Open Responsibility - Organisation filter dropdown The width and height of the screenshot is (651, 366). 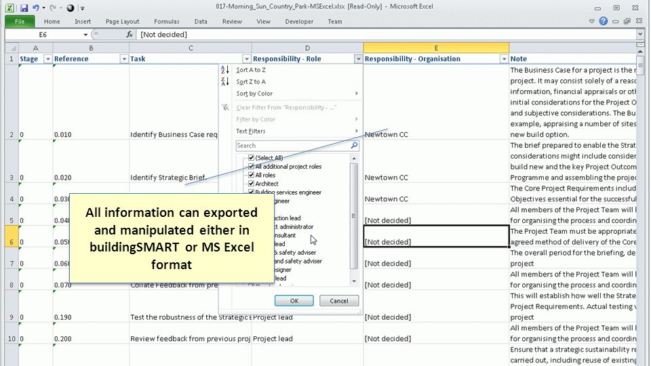pyautogui.click(x=504, y=59)
